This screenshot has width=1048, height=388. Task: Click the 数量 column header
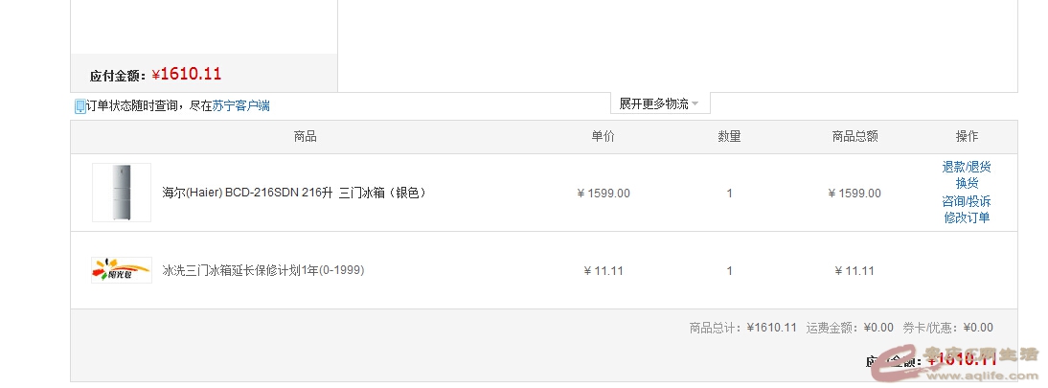[x=729, y=137]
